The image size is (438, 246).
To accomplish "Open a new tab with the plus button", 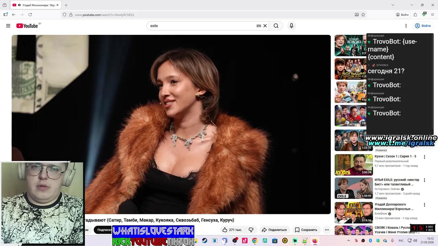I will (66, 5).
